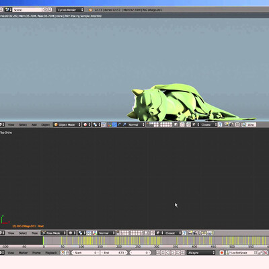Screen dimensions: 269x269
Task: Toggle the preview range clock icon
Action: [x=63, y=253]
